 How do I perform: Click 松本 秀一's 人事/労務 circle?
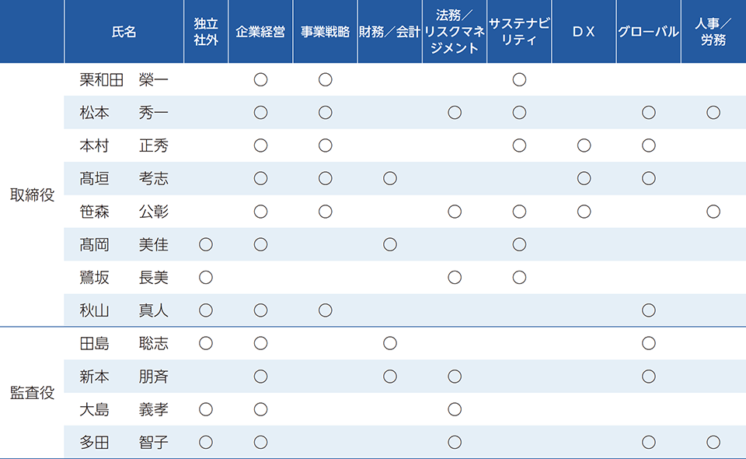click(x=713, y=113)
